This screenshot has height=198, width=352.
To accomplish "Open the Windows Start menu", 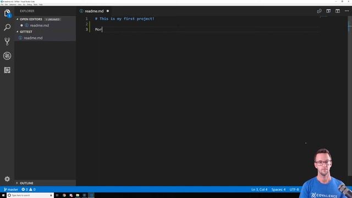I will 3,195.
